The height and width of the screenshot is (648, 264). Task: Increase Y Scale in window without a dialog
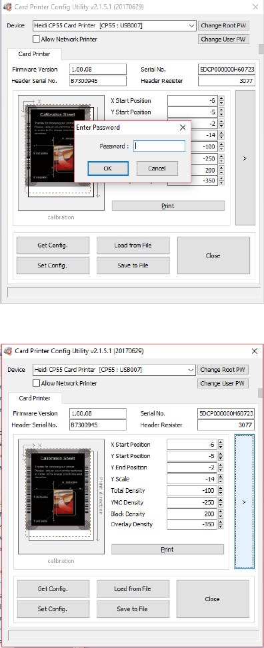221,477
